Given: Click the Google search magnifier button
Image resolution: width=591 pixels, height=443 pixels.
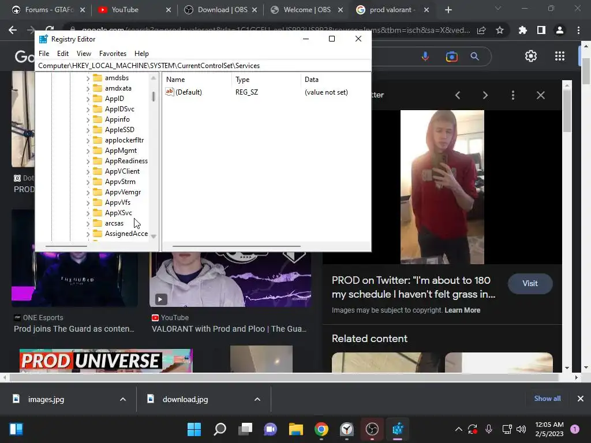Looking at the screenshot, I should pos(474,57).
